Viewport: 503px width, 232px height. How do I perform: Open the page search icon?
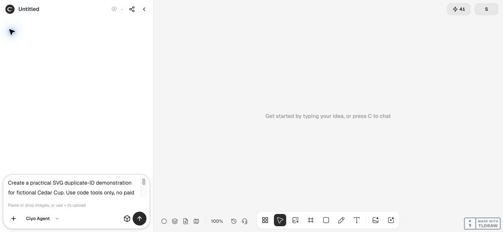[x=186, y=221]
